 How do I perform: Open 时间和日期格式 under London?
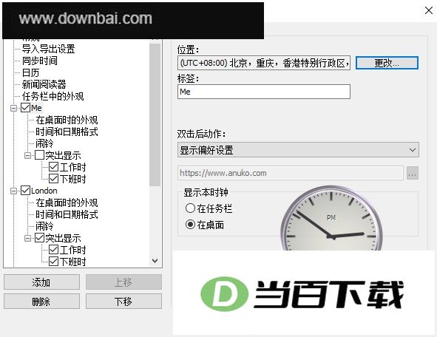[x=67, y=214]
